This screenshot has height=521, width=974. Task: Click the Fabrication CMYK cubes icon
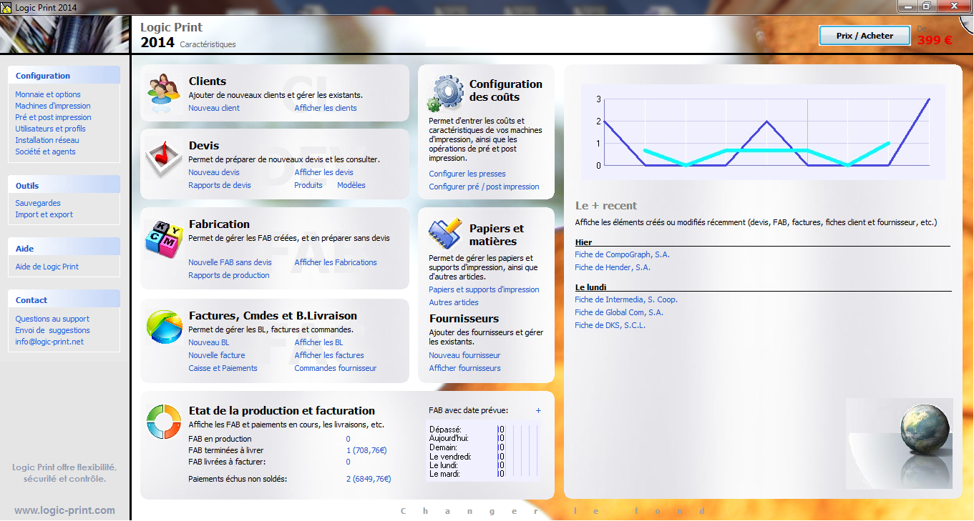(x=164, y=239)
